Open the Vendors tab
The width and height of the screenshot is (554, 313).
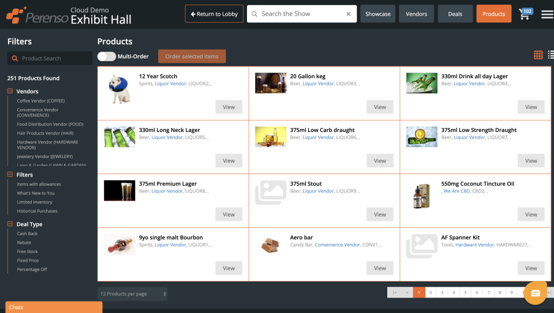(416, 14)
